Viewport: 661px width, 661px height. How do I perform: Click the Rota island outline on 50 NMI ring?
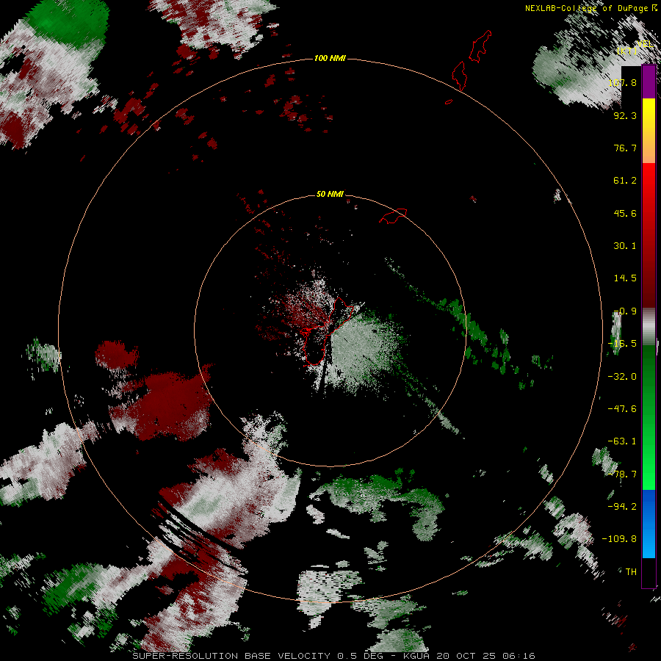pos(393,216)
